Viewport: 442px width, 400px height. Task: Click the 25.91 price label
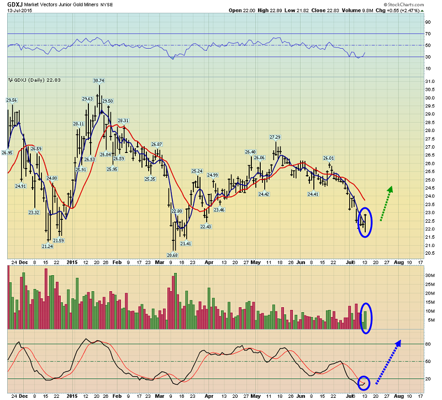81,170
